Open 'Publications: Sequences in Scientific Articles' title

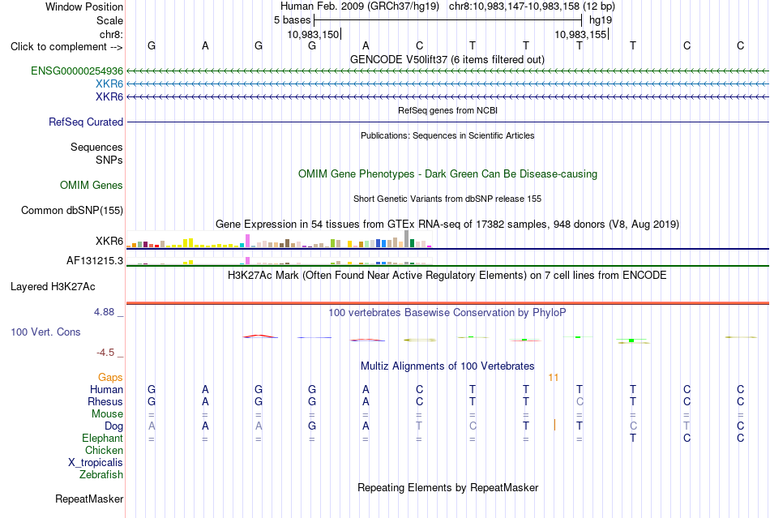[447, 135]
